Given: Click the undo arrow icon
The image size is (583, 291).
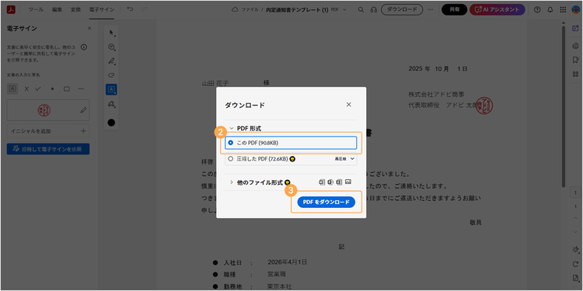Looking at the screenshot, I should (130, 9).
